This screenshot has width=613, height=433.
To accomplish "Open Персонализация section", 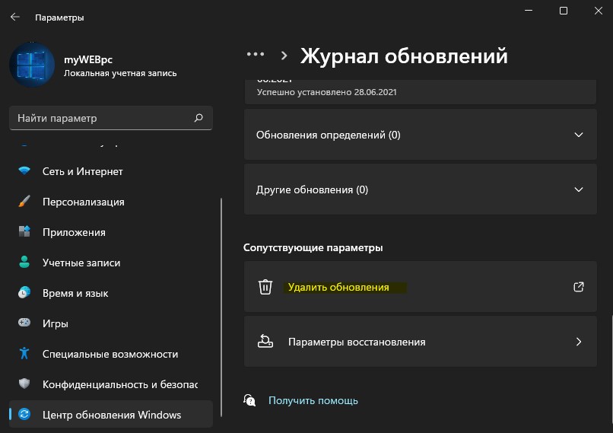I will click(110, 202).
